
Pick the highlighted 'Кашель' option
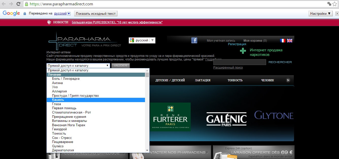pyautogui.click(x=96, y=100)
